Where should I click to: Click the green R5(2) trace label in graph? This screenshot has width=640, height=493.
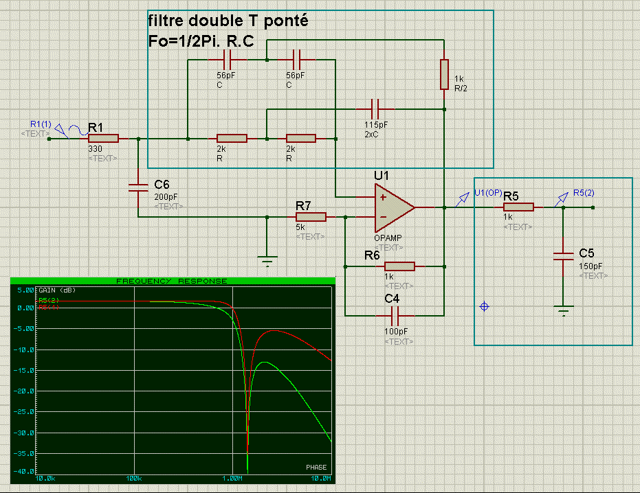pos(49,301)
